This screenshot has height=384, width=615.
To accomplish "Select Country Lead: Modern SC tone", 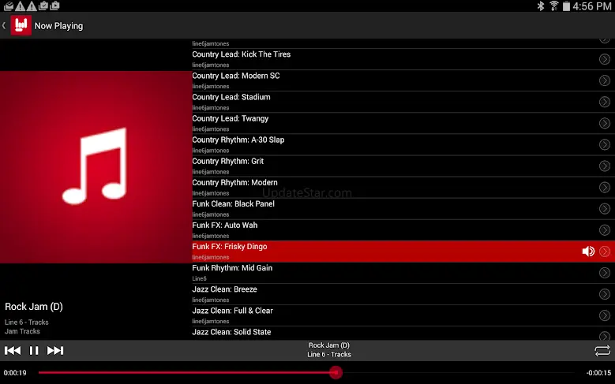I will tap(403, 80).
